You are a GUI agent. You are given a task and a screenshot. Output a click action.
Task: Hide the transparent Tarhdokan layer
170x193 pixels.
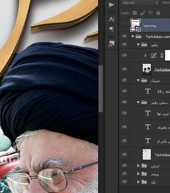[x=124, y=154]
